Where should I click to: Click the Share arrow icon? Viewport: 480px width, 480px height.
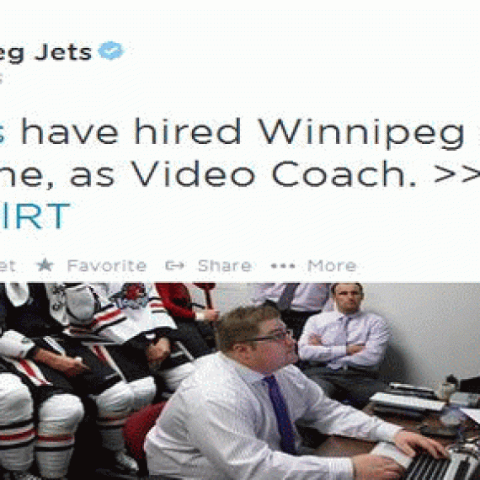(x=174, y=265)
